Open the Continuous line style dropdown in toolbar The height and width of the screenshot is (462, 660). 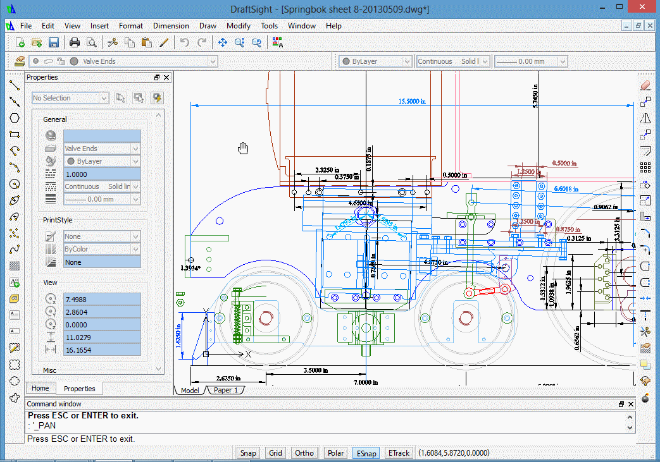pos(485,61)
